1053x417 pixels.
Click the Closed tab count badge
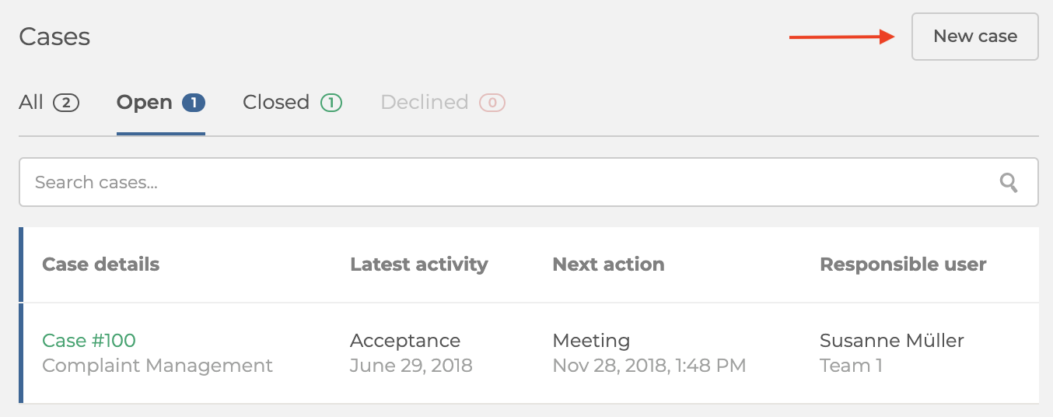click(331, 103)
